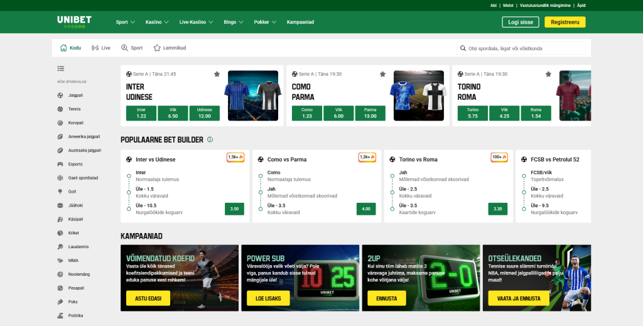Screen dimensions: 643x326
Task: Open Ameerika jalgpall icon
Action: 60,136
